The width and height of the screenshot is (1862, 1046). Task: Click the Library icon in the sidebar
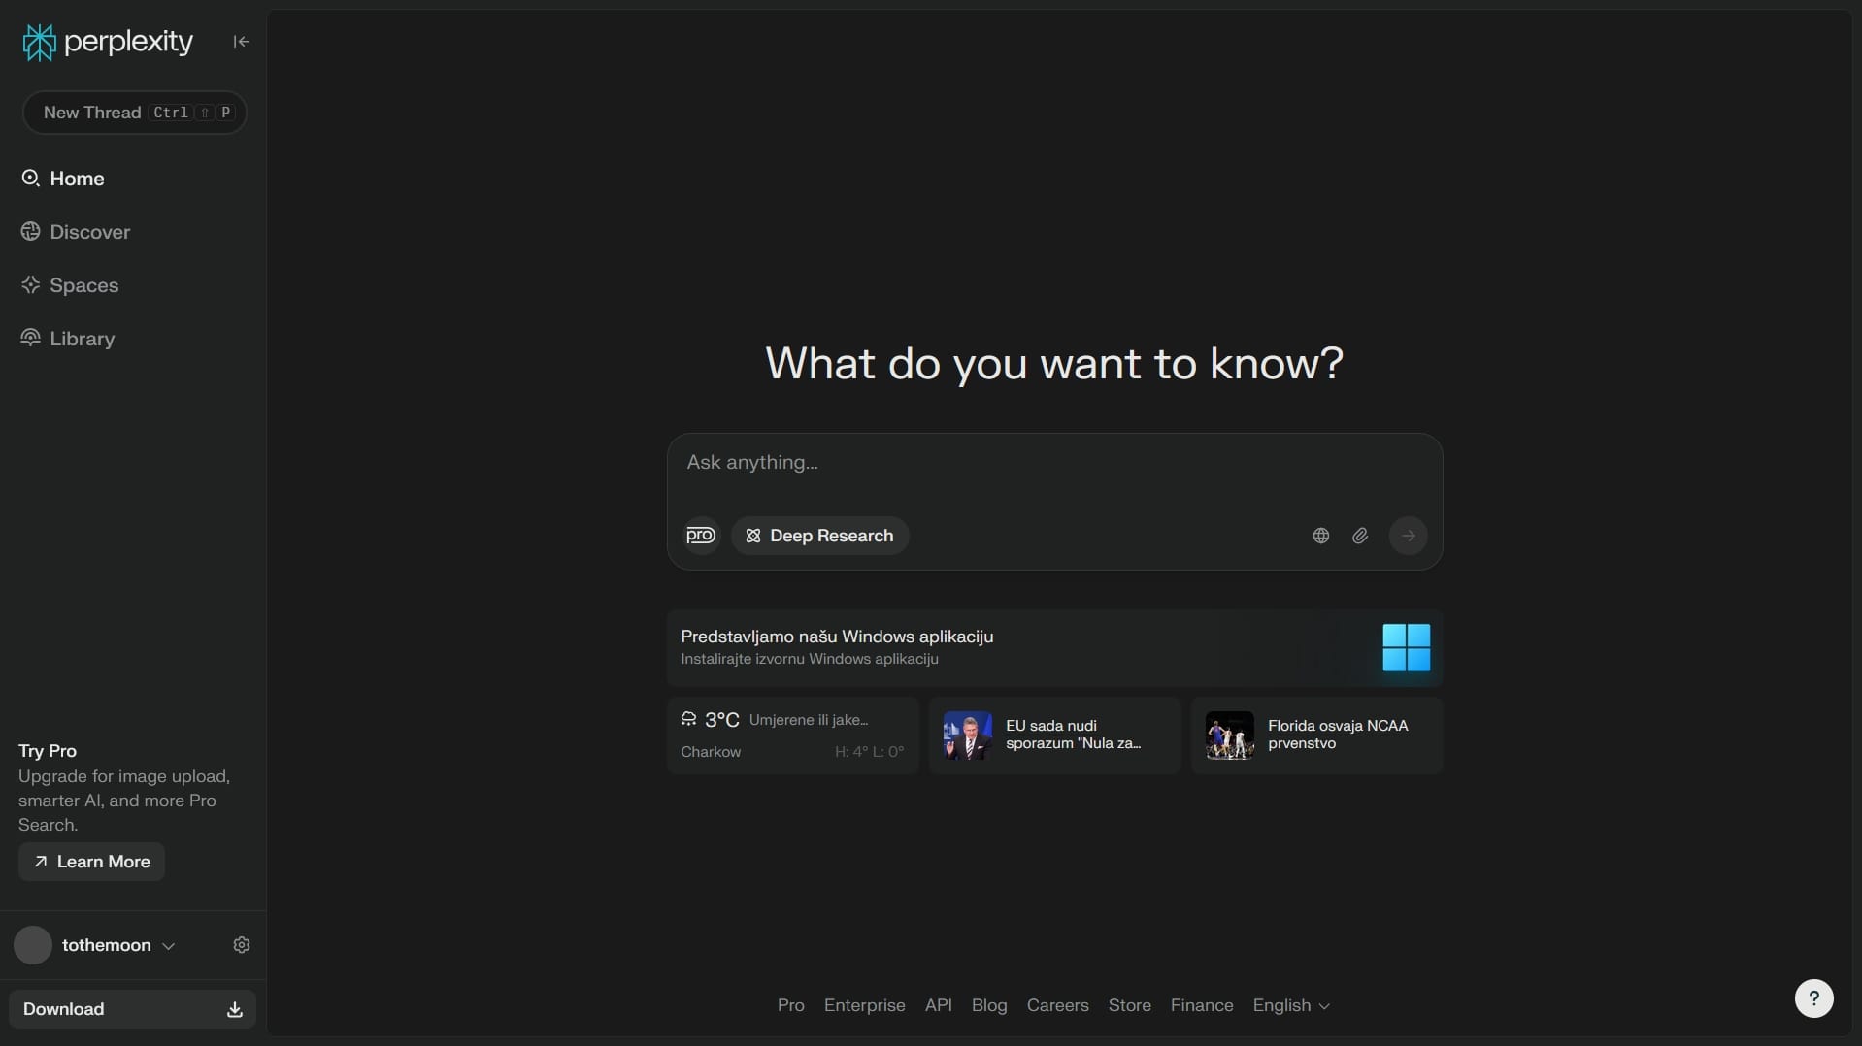[30, 338]
